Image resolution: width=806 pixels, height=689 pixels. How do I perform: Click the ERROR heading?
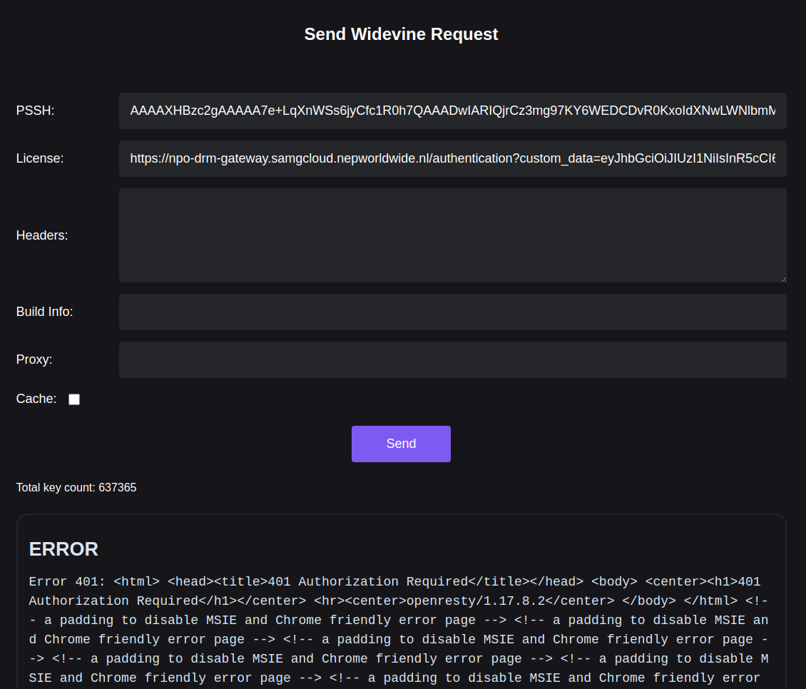point(63,549)
